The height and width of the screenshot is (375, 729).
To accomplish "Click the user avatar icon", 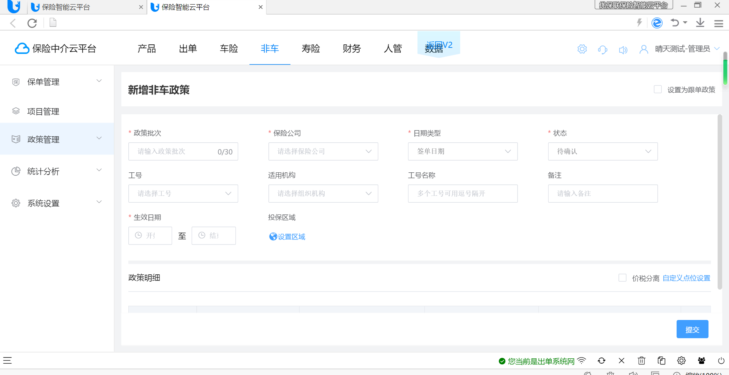I will pyautogui.click(x=644, y=49).
